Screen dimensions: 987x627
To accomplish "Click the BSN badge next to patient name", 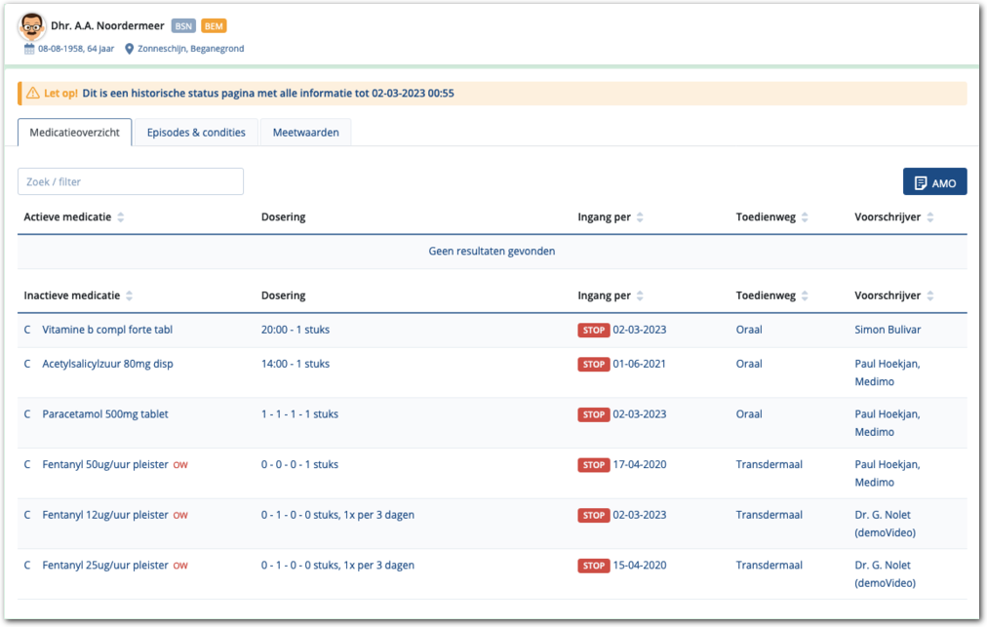I will pos(183,26).
